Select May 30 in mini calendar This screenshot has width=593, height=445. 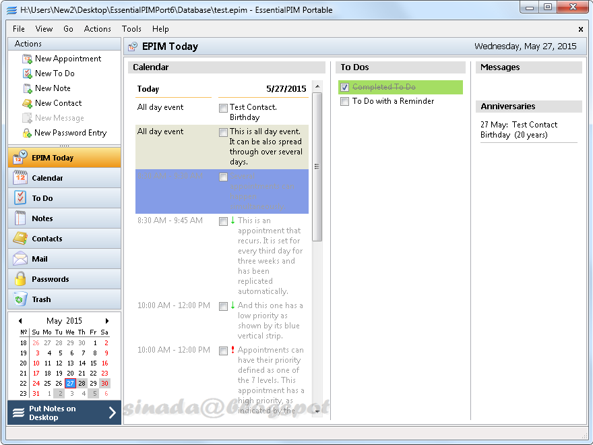[x=104, y=384]
